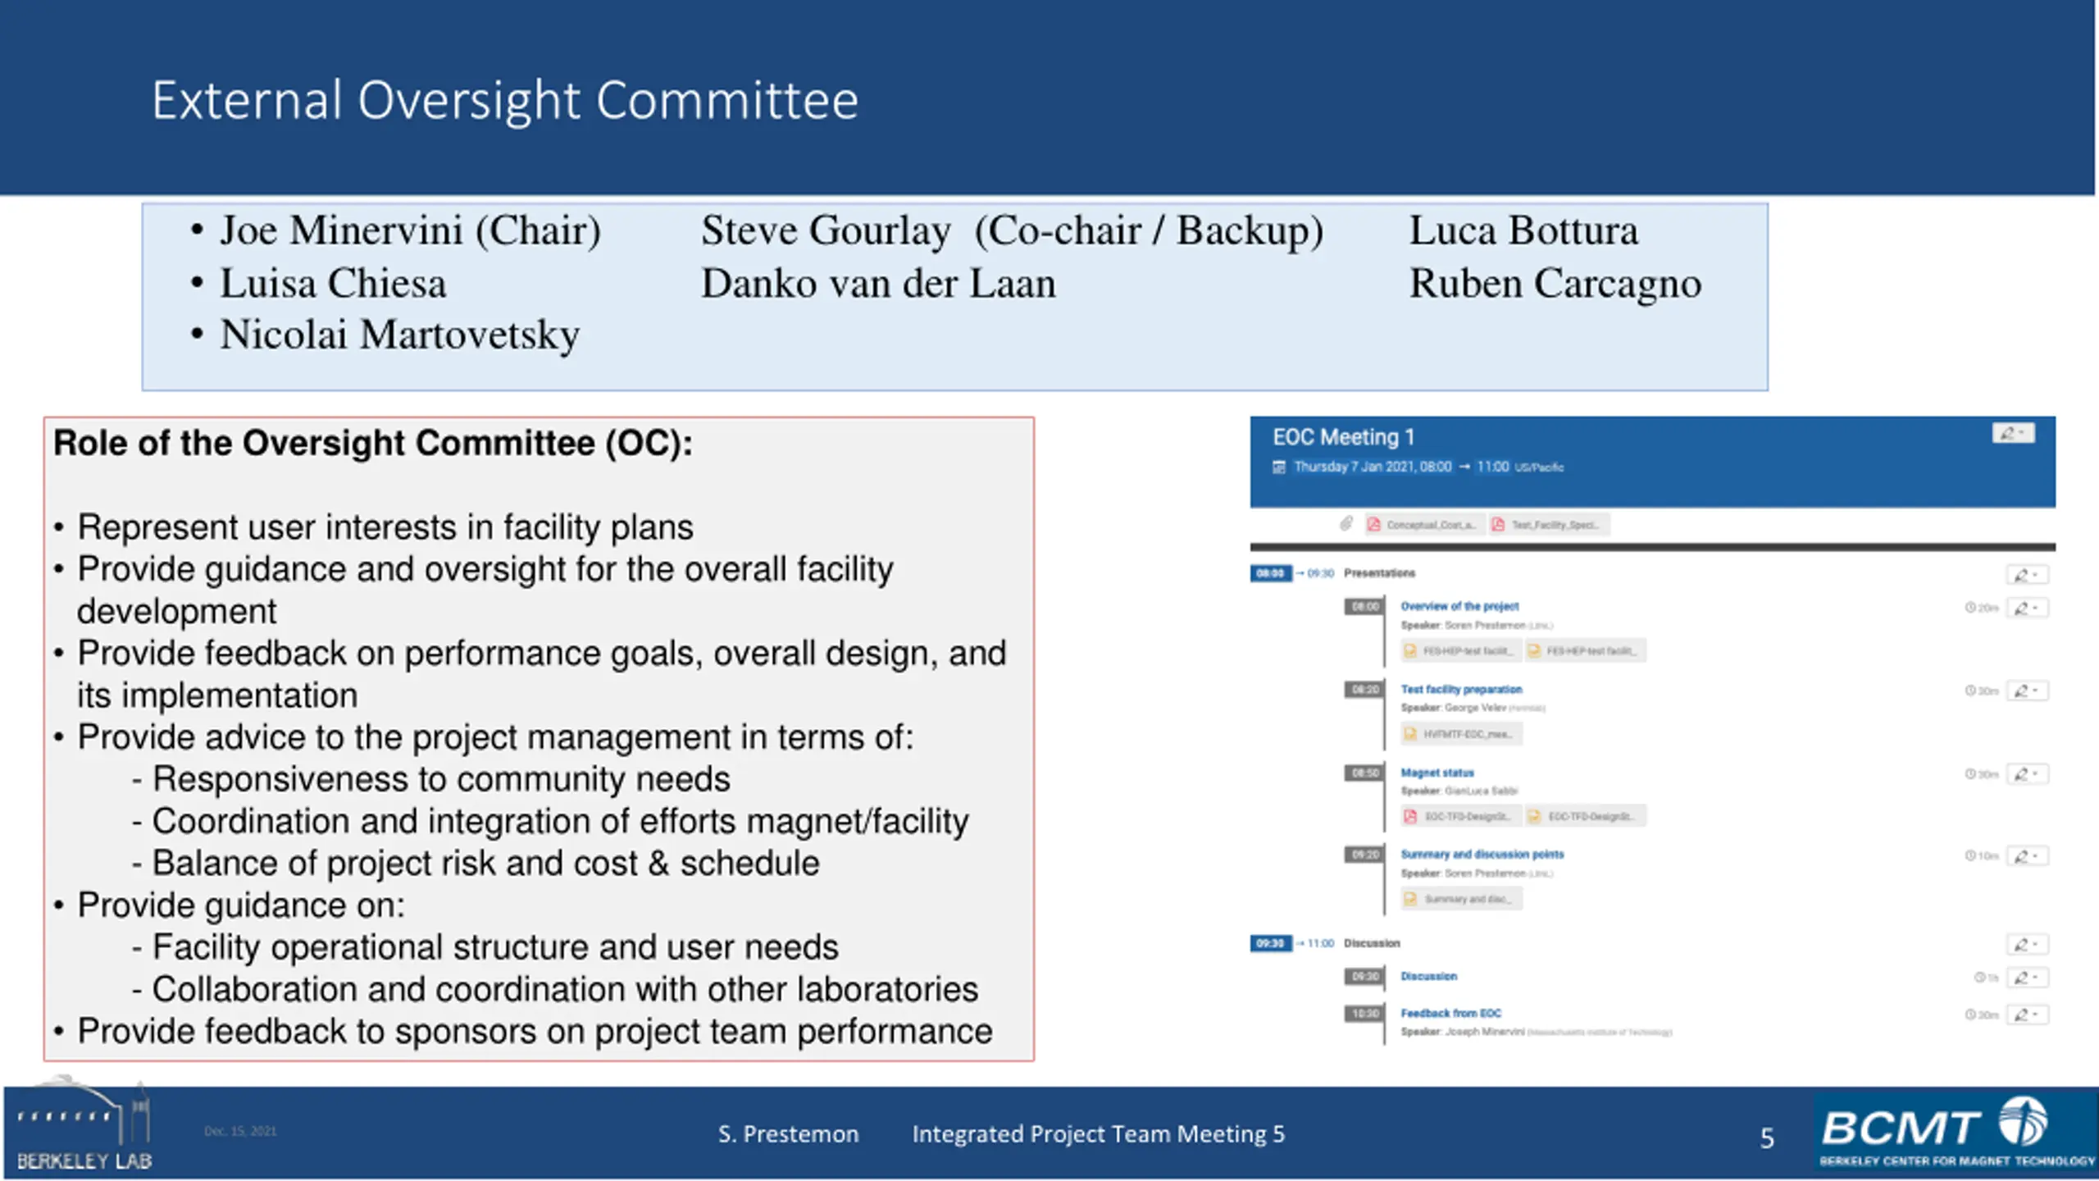This screenshot has height=1181, width=2099.
Task: Click the paperclip attachments icon
Action: [x=1345, y=523]
